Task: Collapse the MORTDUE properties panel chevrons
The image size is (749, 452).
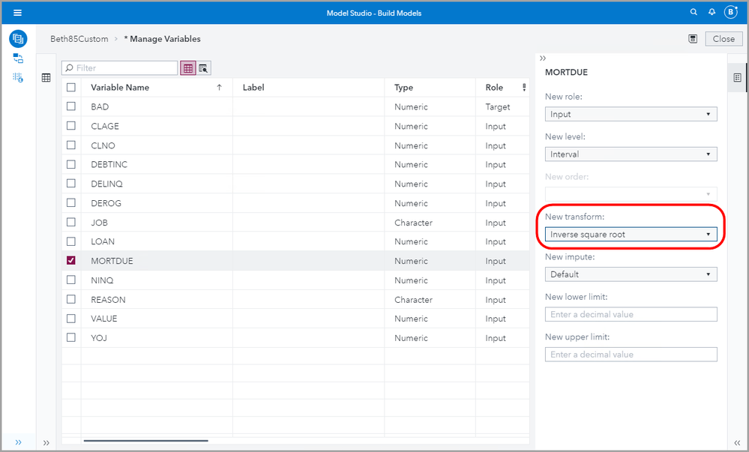Action: (543, 58)
